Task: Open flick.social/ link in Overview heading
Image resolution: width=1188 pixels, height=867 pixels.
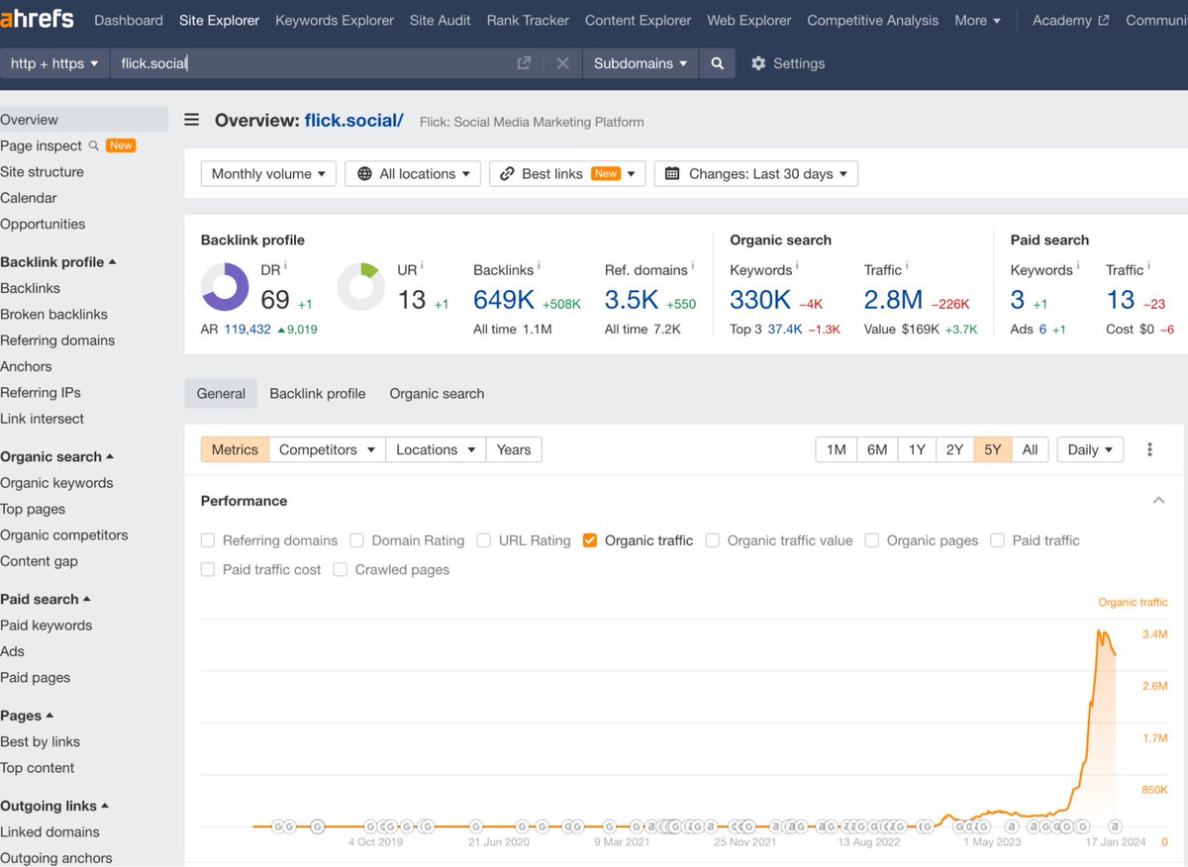Action: [353, 121]
